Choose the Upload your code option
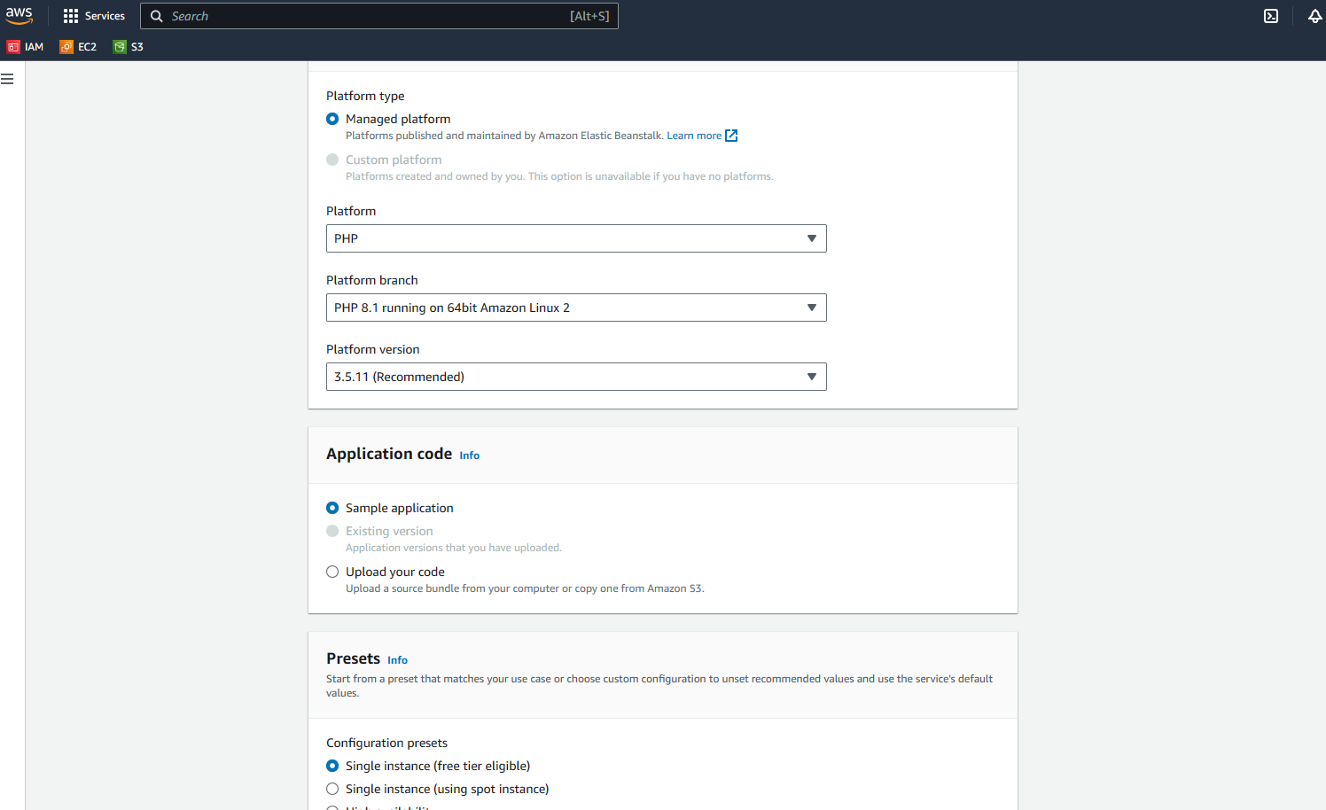Image resolution: width=1326 pixels, height=810 pixels. coord(332,572)
